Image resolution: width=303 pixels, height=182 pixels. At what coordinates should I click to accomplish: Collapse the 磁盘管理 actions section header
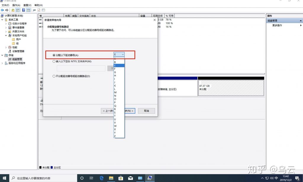pyautogui.click(x=301, y=21)
